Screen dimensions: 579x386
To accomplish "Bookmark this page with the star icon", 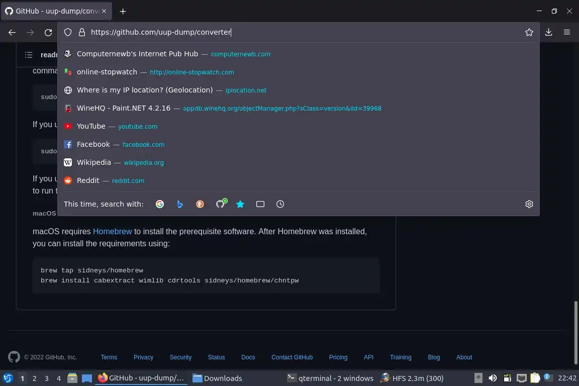I will click(x=529, y=32).
